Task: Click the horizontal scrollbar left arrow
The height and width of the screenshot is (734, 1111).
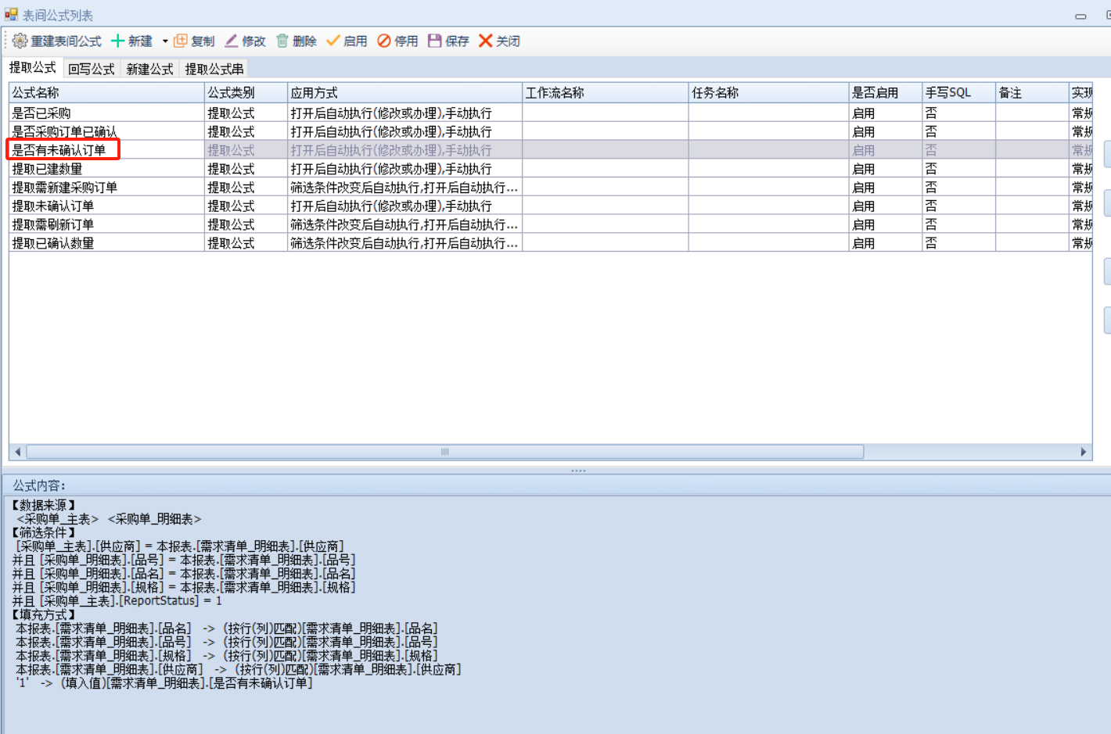Action: (x=18, y=452)
